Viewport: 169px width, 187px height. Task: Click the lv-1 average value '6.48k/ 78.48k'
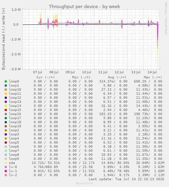(x=116, y=171)
